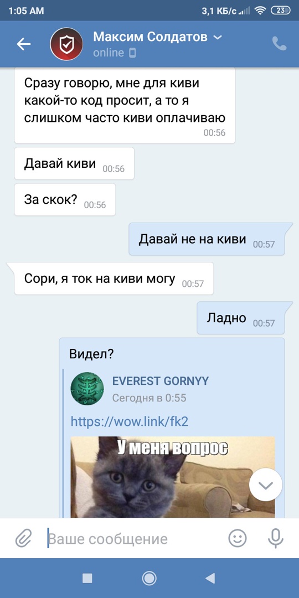Select the message Давай не на киви

pyautogui.click(x=207, y=239)
